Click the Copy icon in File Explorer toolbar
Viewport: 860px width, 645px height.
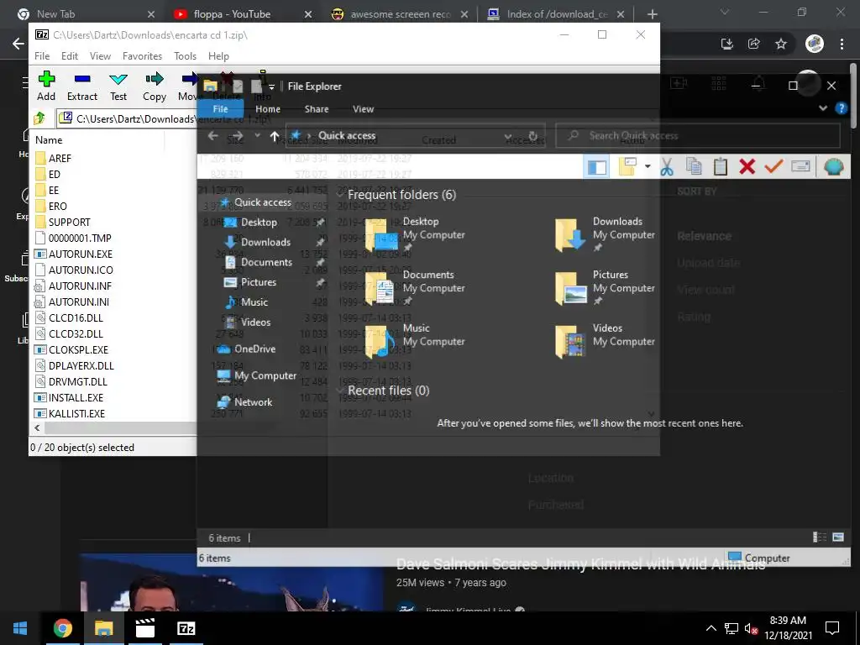click(x=694, y=167)
